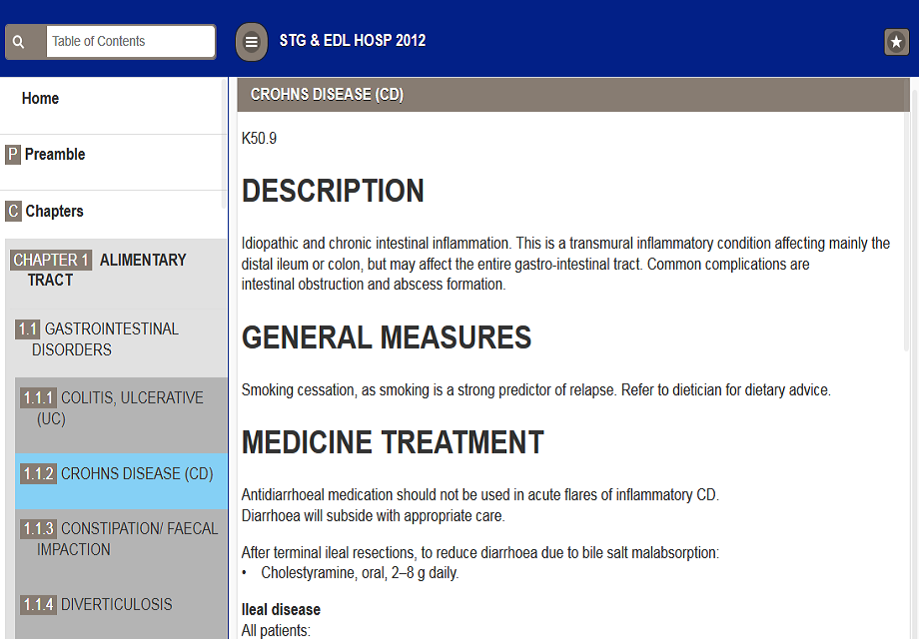Click the P badge beside Preamble
Screen dimensions: 919x639
[12, 155]
